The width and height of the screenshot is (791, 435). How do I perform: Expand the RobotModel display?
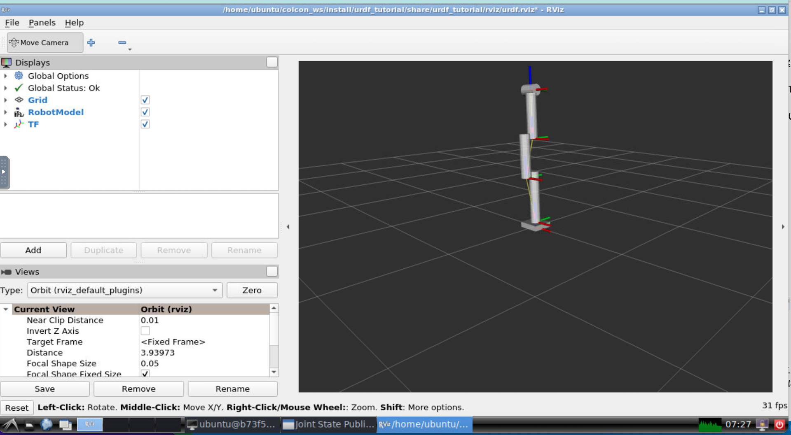point(5,112)
